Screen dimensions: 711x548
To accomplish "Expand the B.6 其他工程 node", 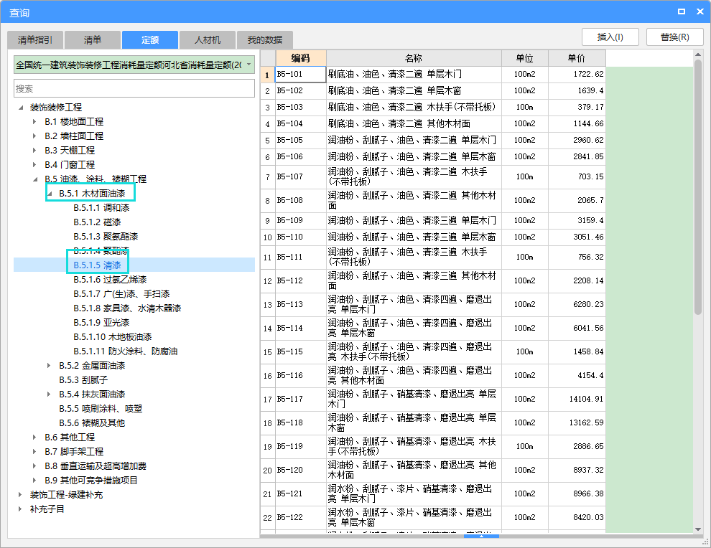I will (x=34, y=438).
